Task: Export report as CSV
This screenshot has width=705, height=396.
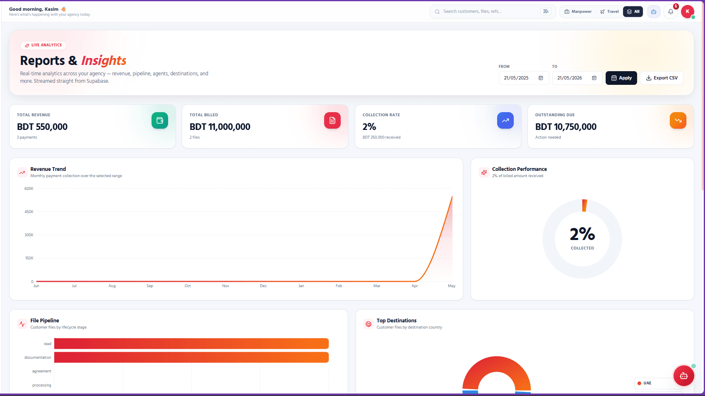Action: [x=662, y=78]
